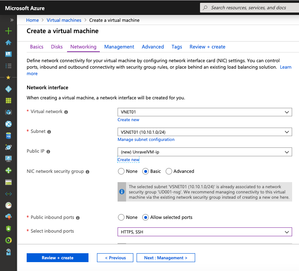
Task: Open Load balancers green diamond icon
Action: pyautogui.click(x=8, y=170)
